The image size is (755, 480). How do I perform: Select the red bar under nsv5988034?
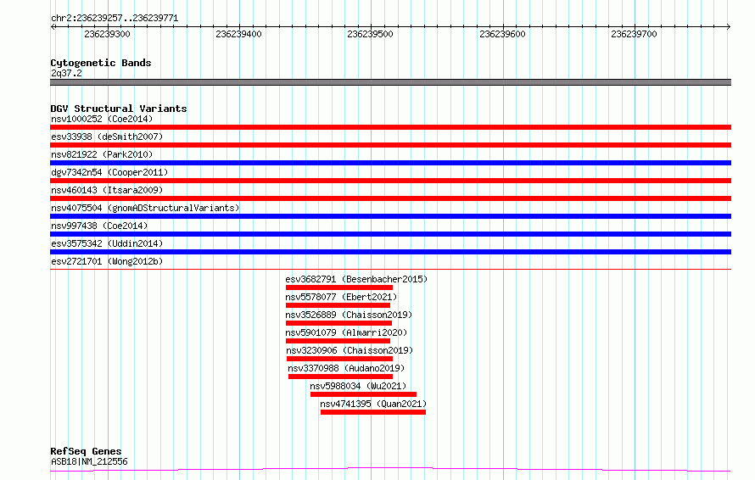pyautogui.click(x=364, y=394)
